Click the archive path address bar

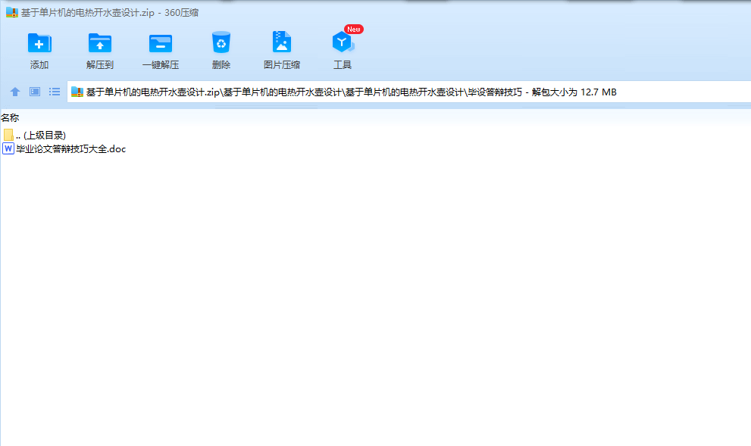[409, 92]
